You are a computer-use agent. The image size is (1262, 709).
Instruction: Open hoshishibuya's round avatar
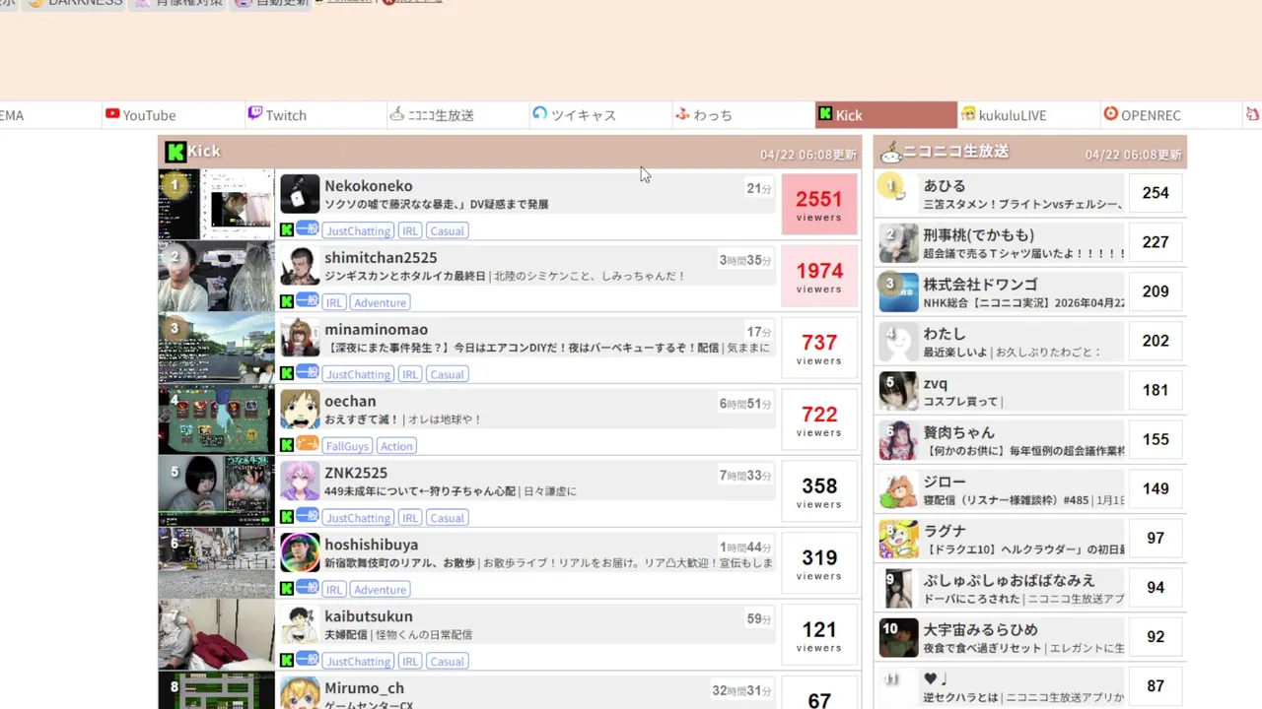(300, 553)
